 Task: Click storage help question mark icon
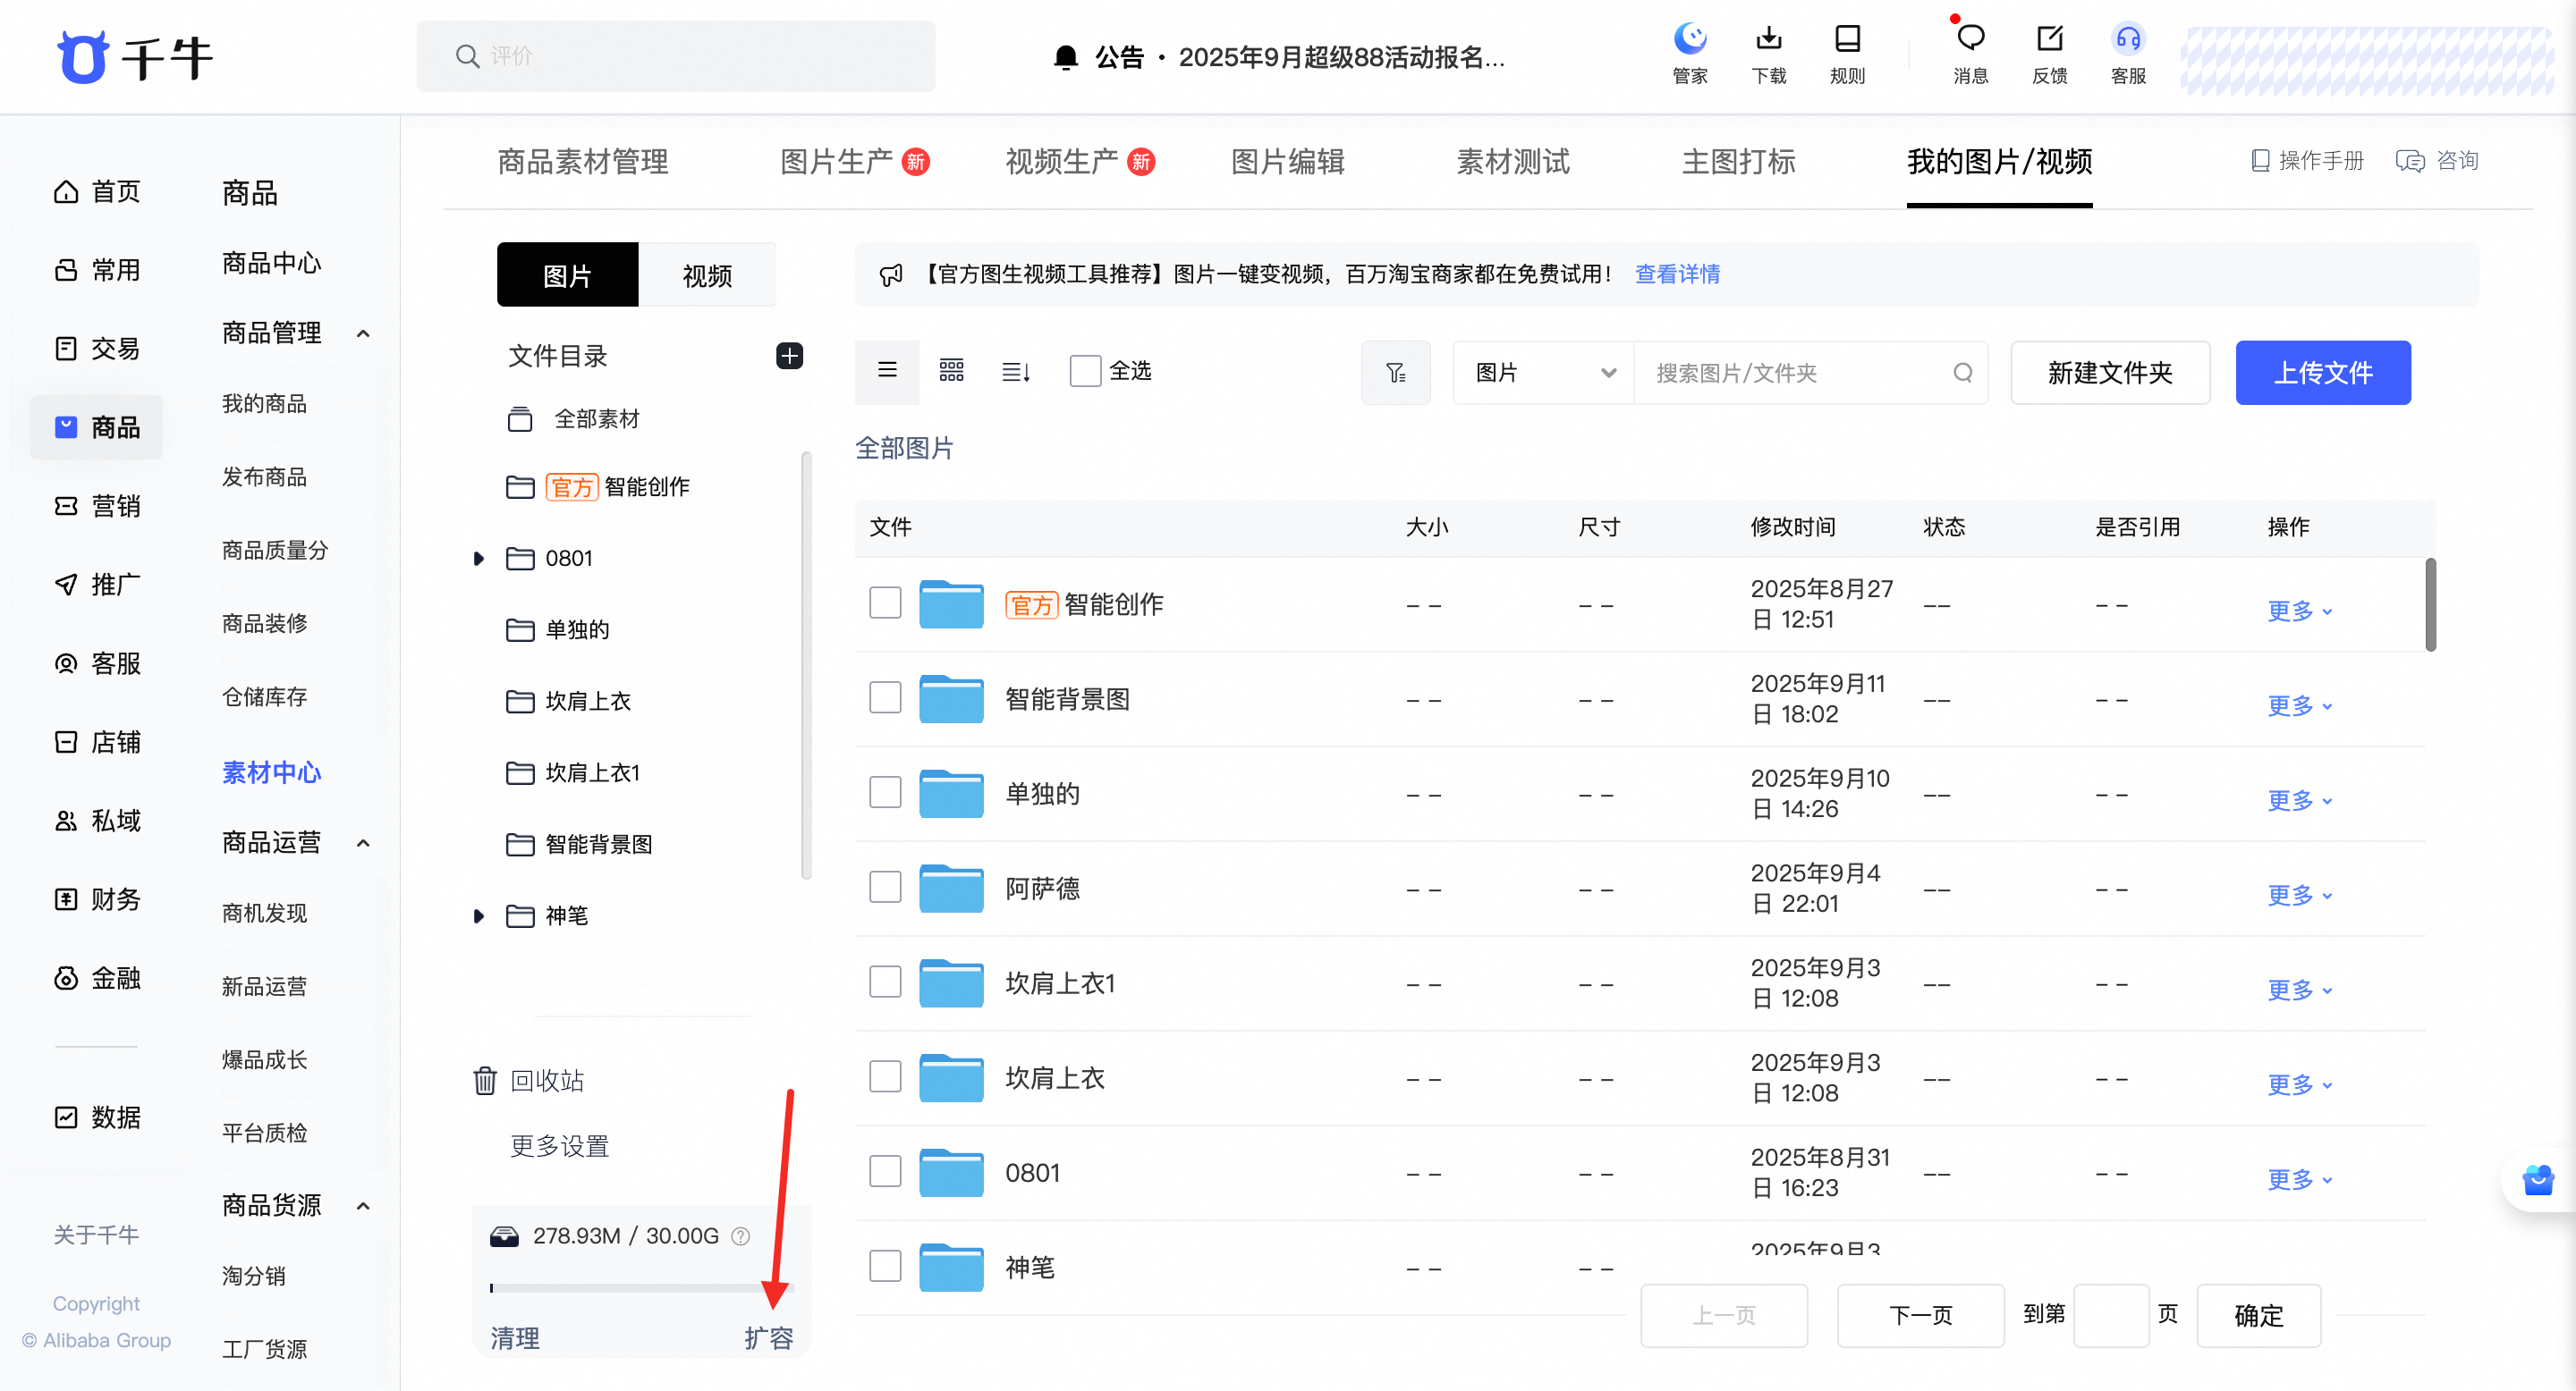coord(740,1236)
